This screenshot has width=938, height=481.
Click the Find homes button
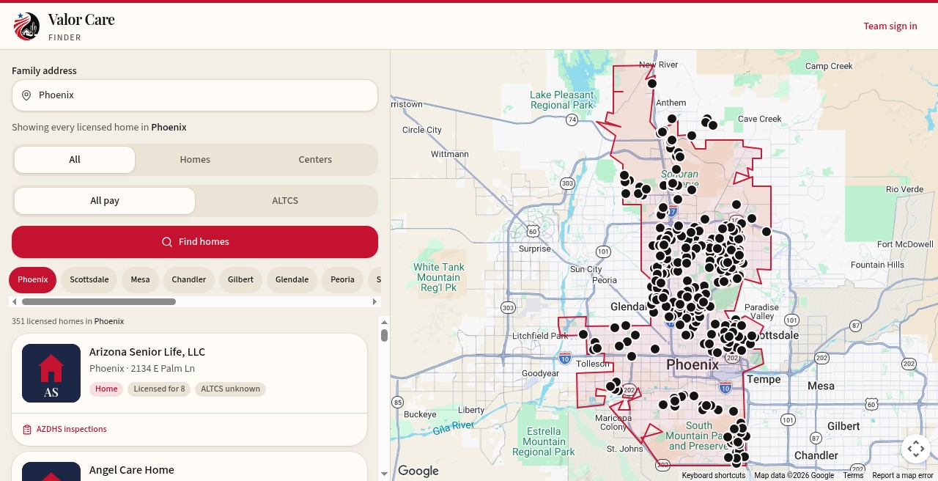(x=195, y=242)
